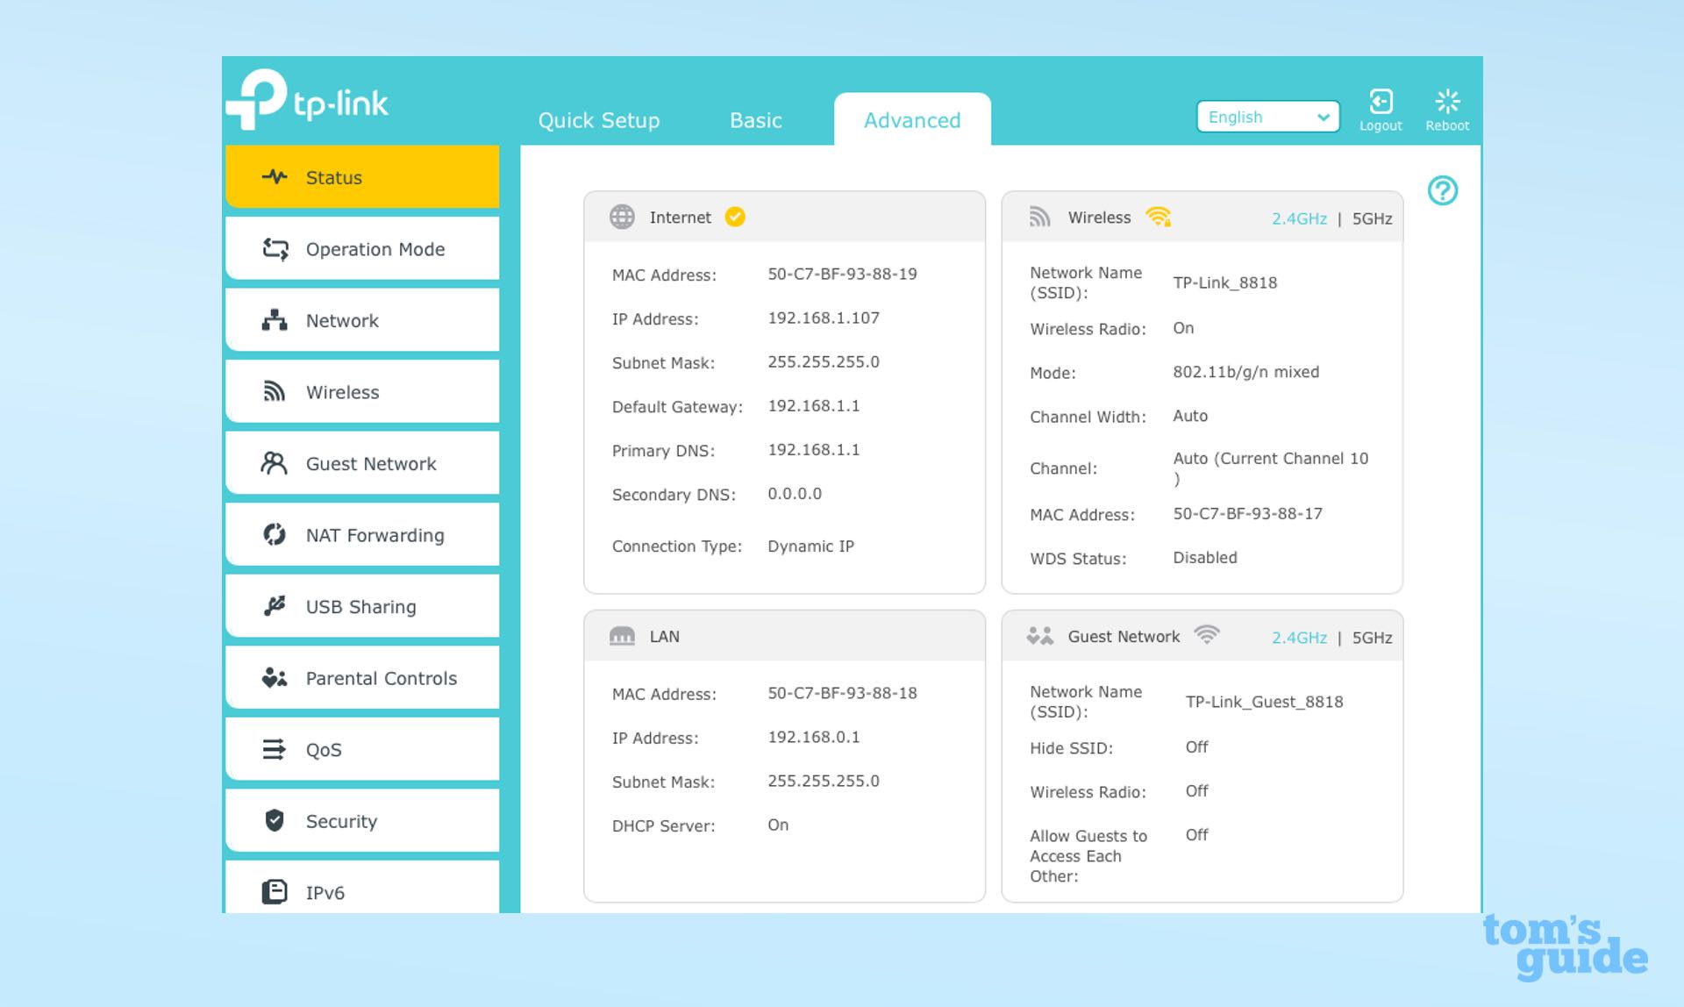Click the Parental Controls icon

click(x=275, y=678)
